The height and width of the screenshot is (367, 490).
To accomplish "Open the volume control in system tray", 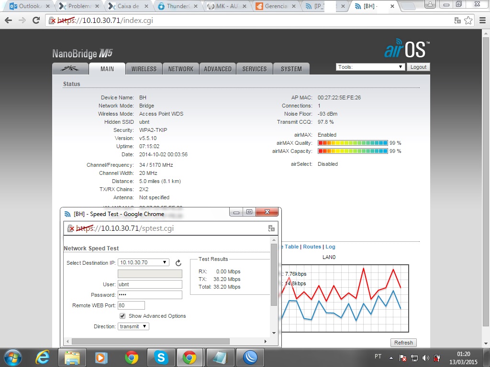I will click(x=425, y=357).
